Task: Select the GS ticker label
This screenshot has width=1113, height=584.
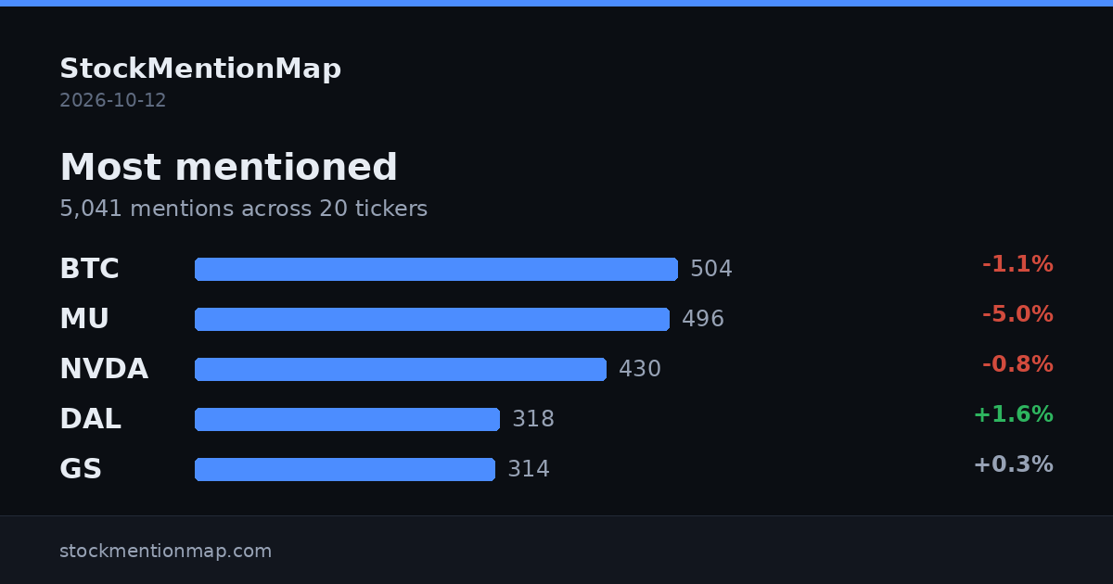Action: tap(81, 469)
